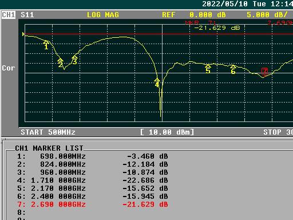The image size is (293, 220).
Task: Select marker 4 at the deep null
Action: point(157,80)
